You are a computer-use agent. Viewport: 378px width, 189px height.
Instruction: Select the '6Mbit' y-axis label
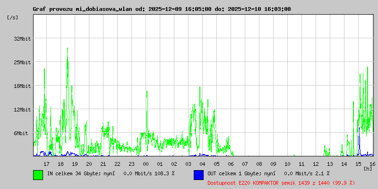(21, 133)
